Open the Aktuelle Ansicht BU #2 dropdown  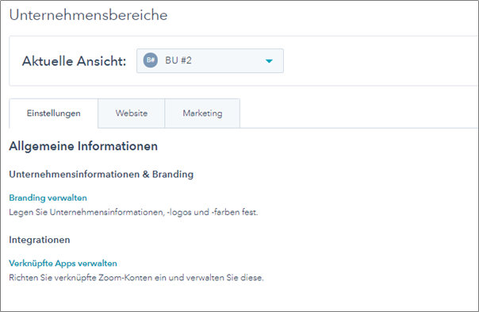[210, 61]
